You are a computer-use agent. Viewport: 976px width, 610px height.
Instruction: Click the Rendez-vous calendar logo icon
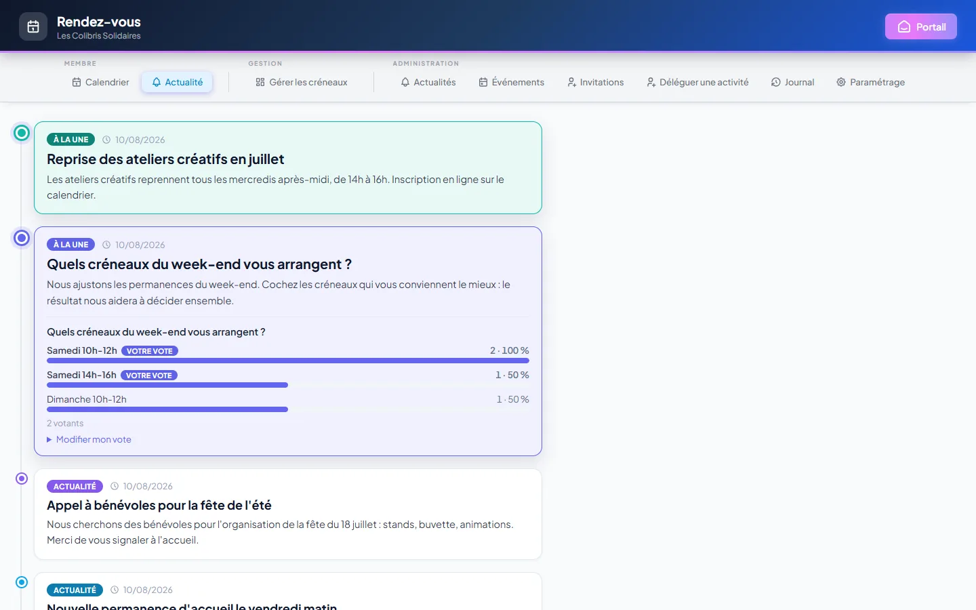[33, 26]
